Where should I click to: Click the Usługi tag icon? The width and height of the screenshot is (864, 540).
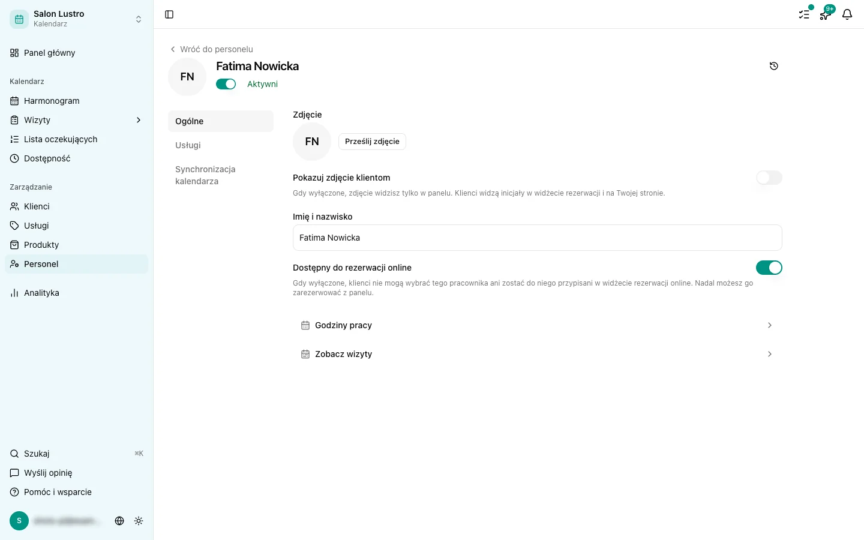point(14,226)
